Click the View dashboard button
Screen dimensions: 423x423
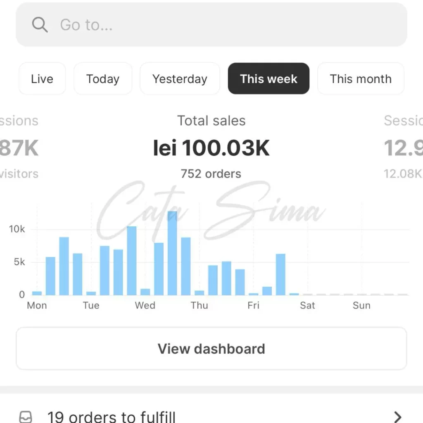click(211, 349)
